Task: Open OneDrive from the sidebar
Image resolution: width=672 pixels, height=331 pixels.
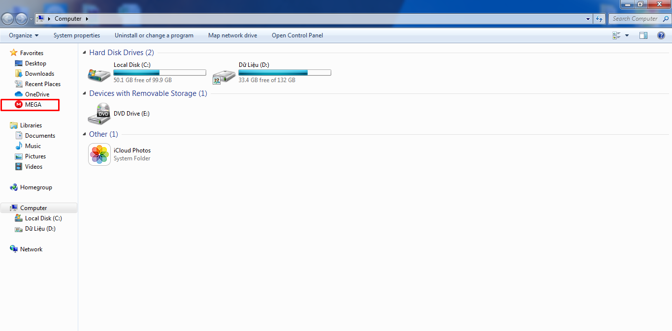Action: tap(37, 94)
